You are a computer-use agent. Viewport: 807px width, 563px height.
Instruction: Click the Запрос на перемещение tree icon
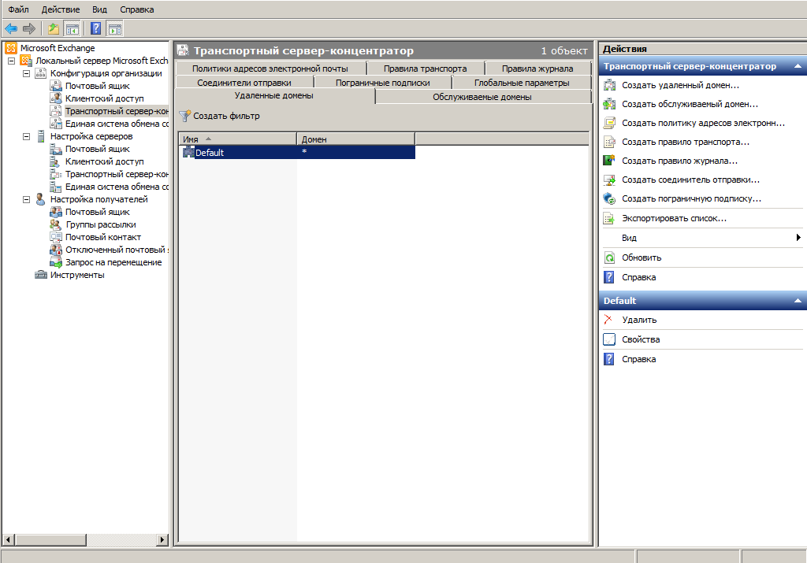coord(56,262)
